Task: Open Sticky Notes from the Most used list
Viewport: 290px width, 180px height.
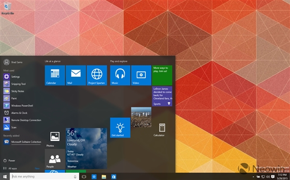Action: coord(22,91)
